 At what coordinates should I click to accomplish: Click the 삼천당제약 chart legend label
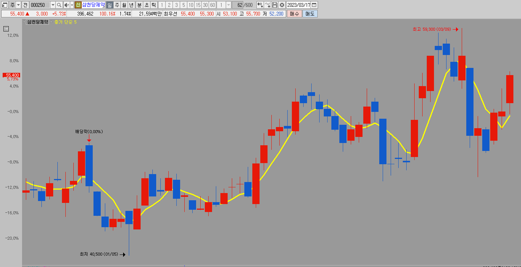pyautogui.click(x=37, y=22)
